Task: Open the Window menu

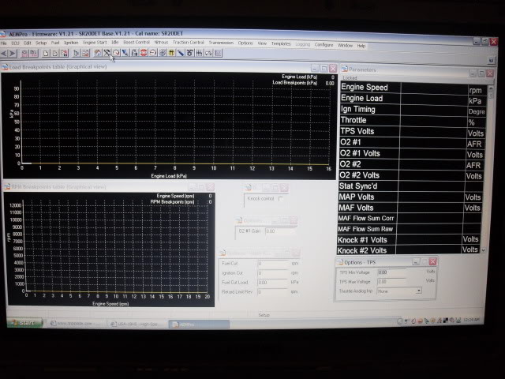Action: pos(345,45)
